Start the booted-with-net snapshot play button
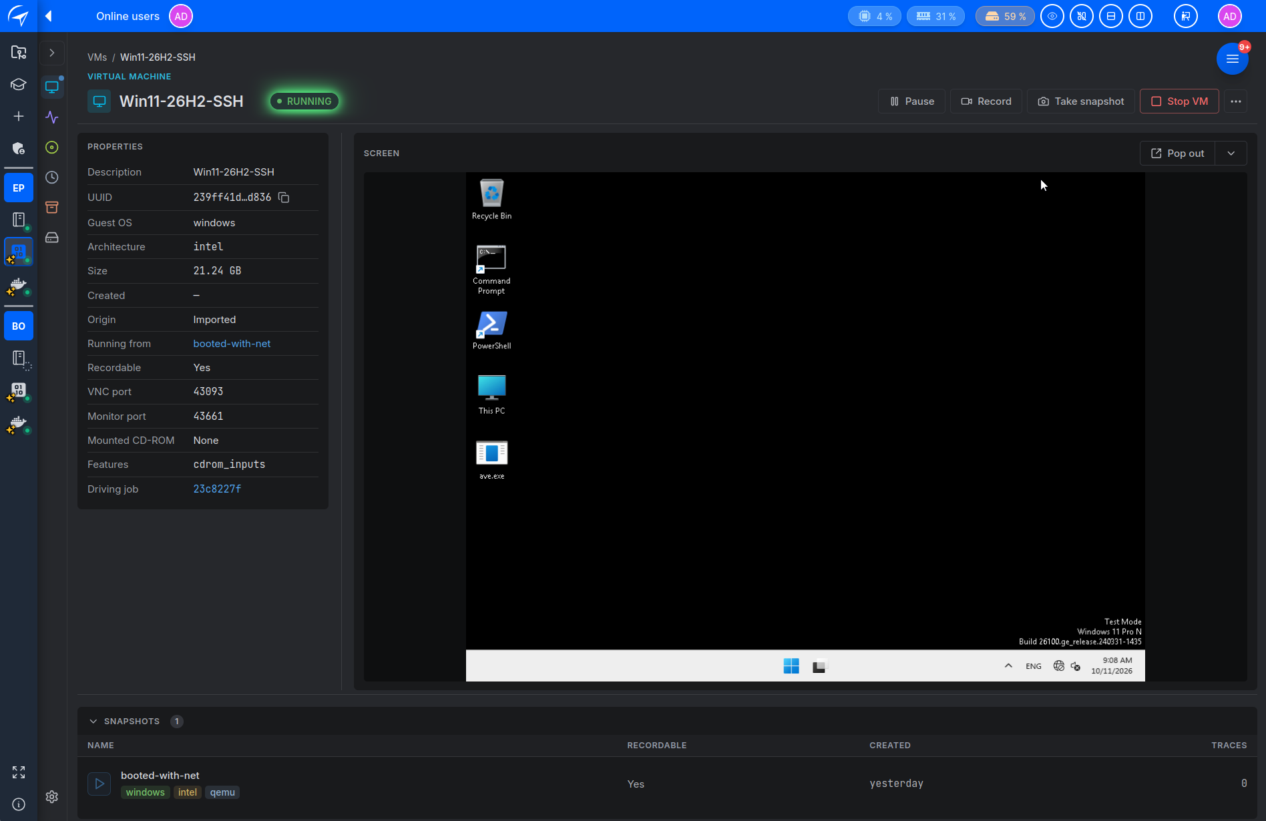The width and height of the screenshot is (1266, 821). click(99, 784)
